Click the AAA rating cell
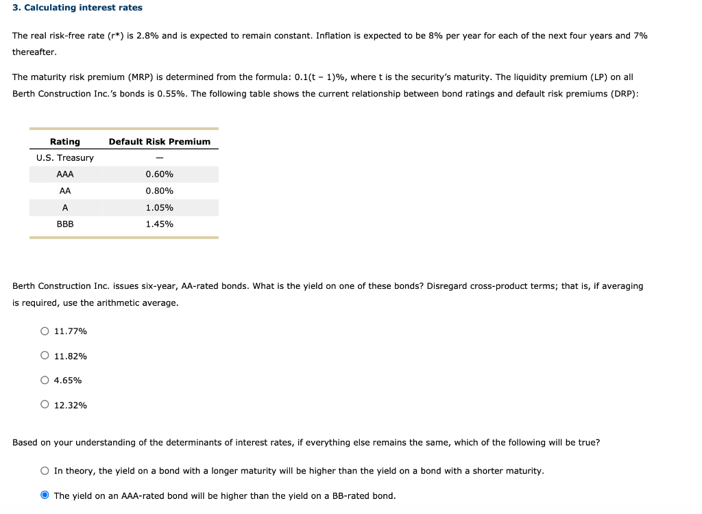702x514 pixels. [x=65, y=175]
